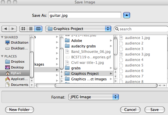Switch to list view
Image resolution: width=168 pixels, height=115 pixels.
(x=31, y=29)
